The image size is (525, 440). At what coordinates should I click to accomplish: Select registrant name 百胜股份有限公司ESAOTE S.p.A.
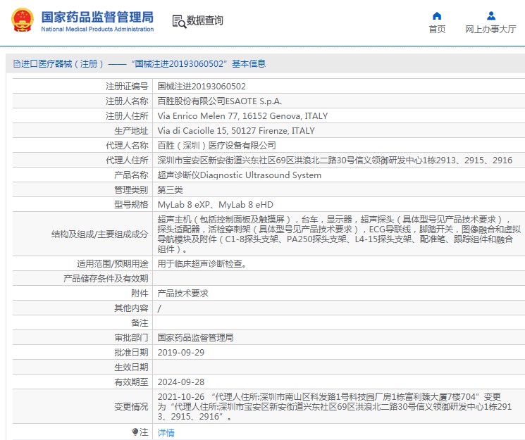220,101
